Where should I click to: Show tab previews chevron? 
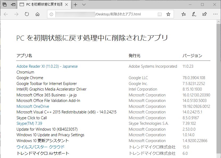(84, 5)
